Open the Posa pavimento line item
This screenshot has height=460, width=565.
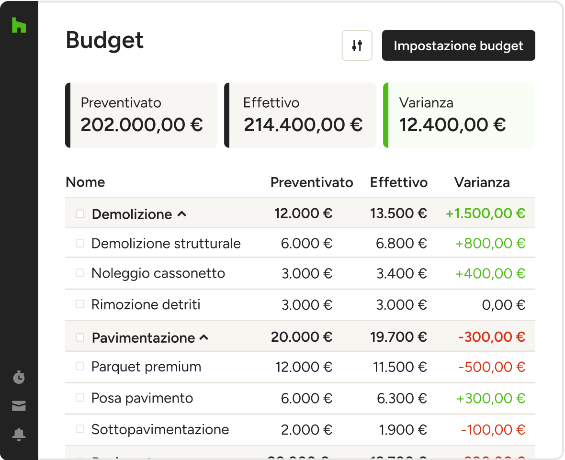coord(142,398)
